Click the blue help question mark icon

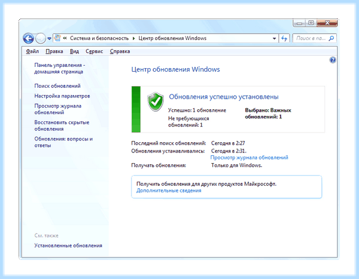click(333, 60)
